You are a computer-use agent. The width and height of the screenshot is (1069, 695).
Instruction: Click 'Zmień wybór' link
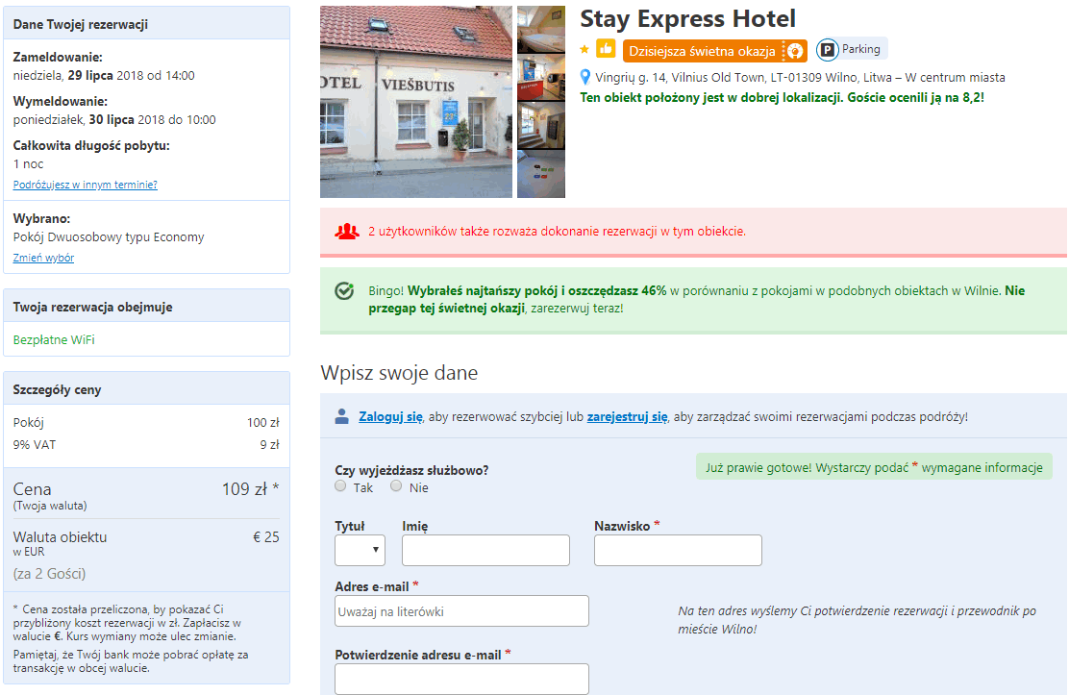point(43,258)
